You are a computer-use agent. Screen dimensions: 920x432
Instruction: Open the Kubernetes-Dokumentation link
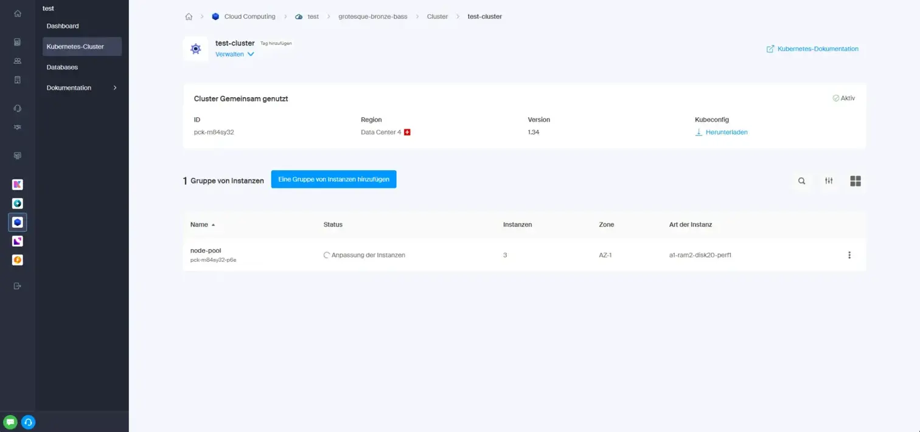817,49
